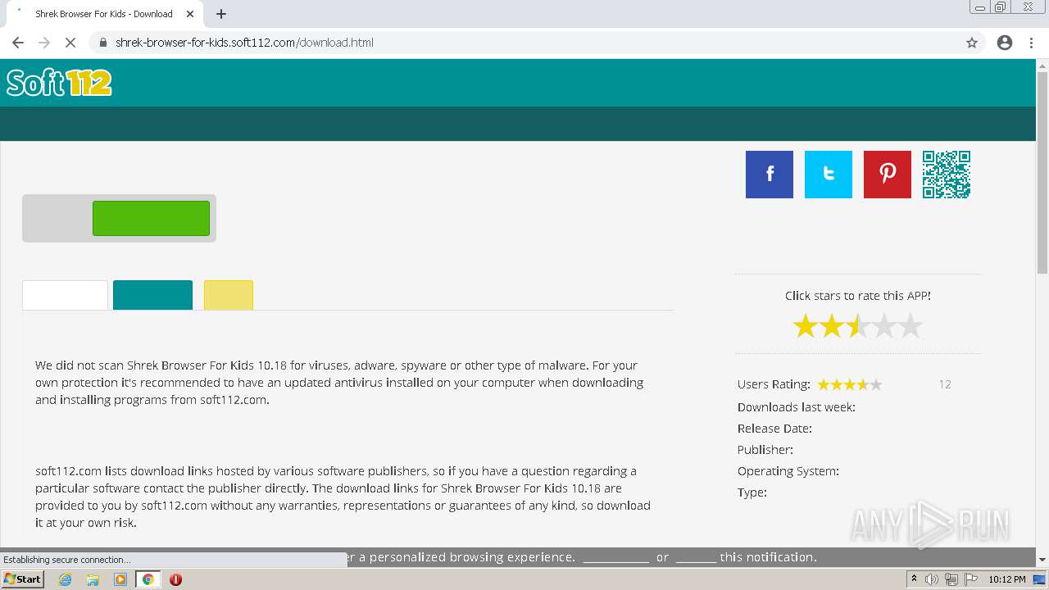Rate app five stars
The width and height of the screenshot is (1049, 590).
click(x=910, y=327)
